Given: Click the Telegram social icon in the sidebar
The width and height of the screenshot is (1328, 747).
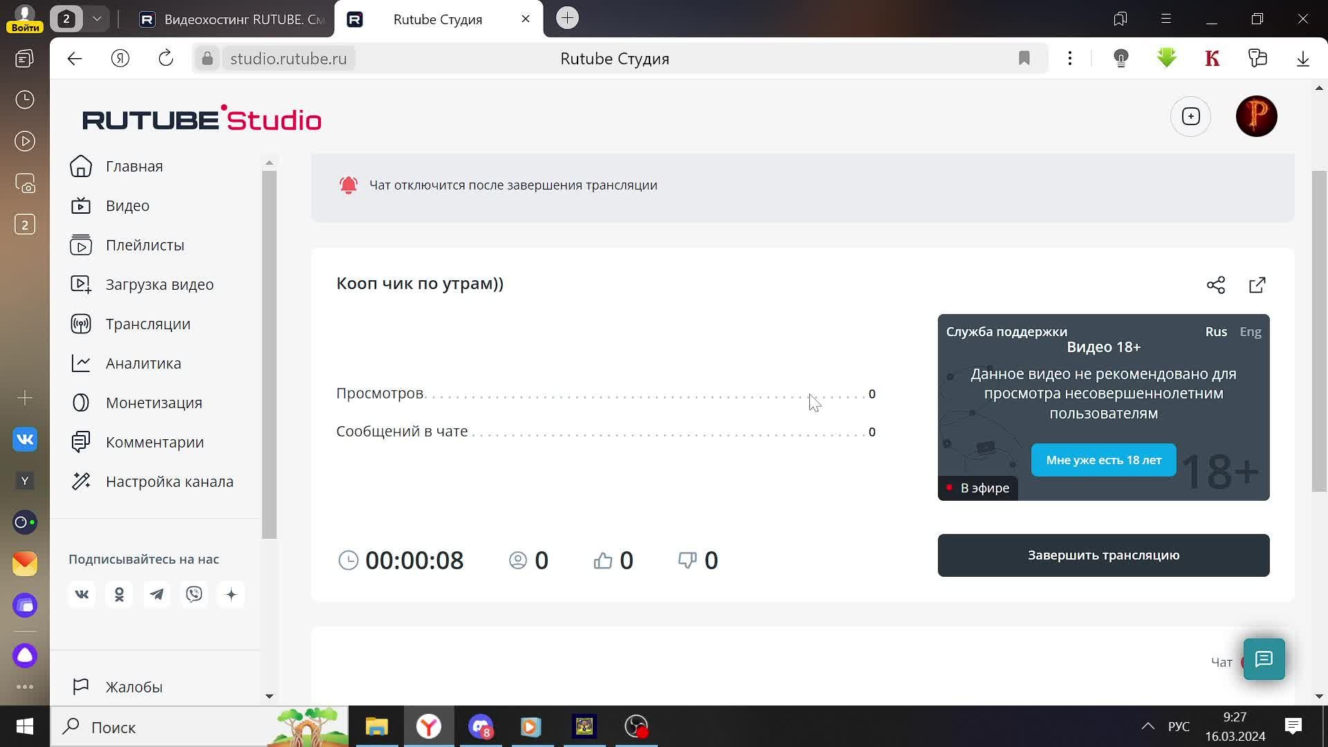Looking at the screenshot, I should (157, 594).
